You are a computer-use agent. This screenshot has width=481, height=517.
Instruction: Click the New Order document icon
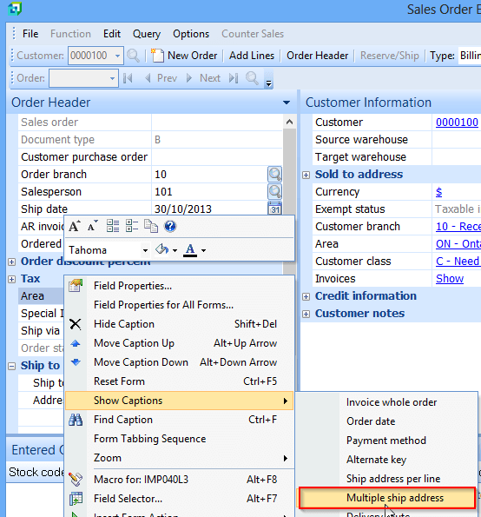pyautogui.click(x=157, y=56)
